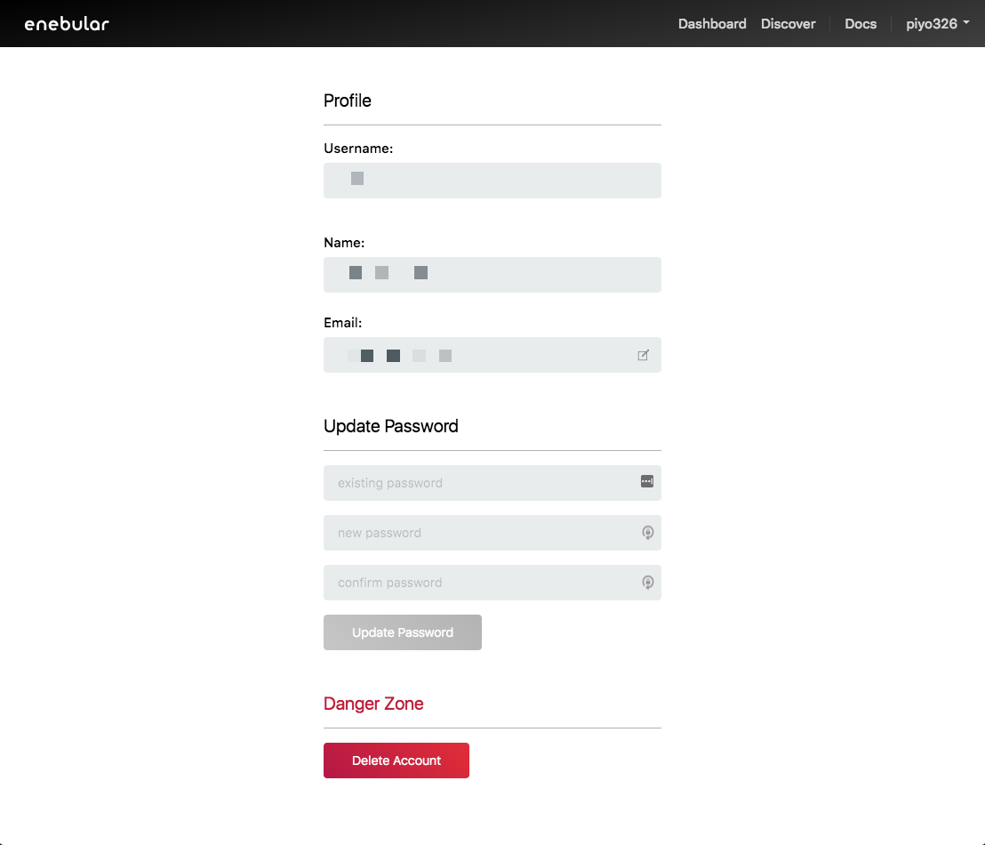Click the confirm password input
The width and height of the screenshot is (985, 845).
[480, 583]
